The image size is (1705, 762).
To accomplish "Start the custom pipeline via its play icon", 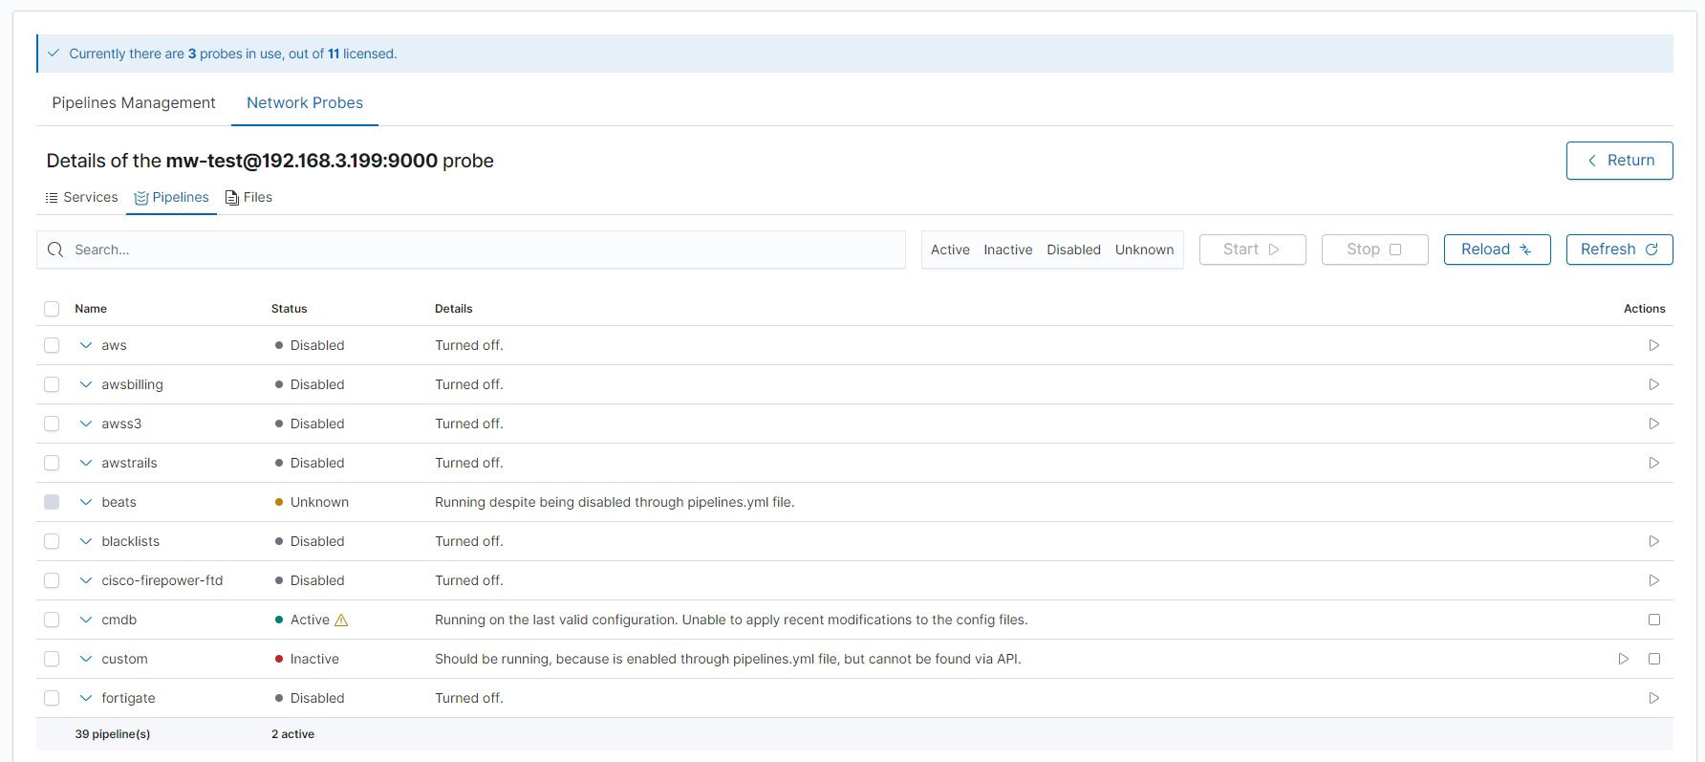I will (1623, 659).
